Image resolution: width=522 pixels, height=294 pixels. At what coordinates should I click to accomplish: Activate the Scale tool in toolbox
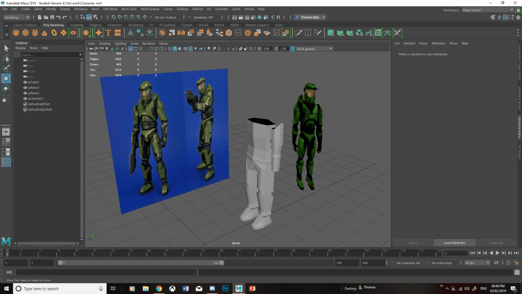[x=6, y=98]
